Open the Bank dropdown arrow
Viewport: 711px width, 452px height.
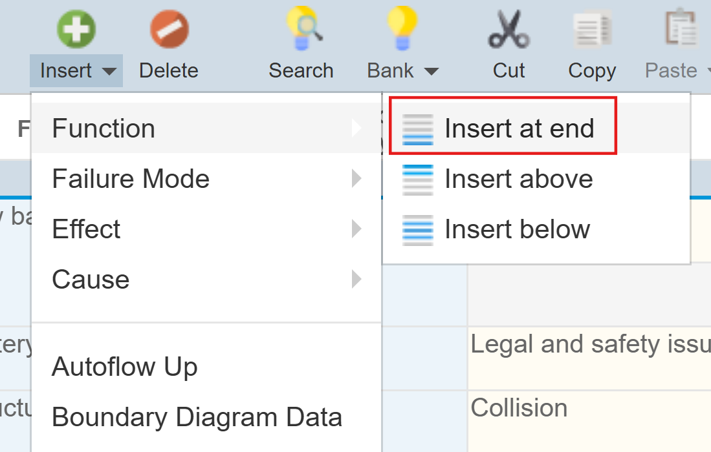coord(431,70)
